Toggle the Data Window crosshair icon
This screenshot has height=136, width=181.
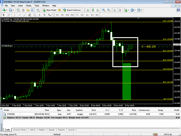tap(23, 10)
